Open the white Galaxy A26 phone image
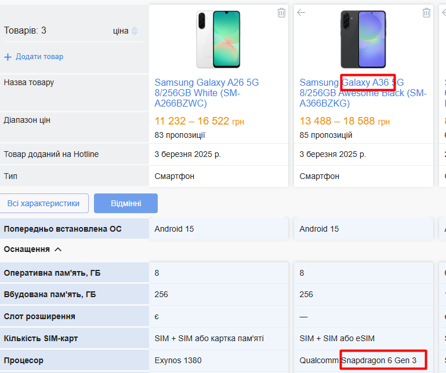Image resolution: width=446 pixels, height=373 pixels. [219, 39]
